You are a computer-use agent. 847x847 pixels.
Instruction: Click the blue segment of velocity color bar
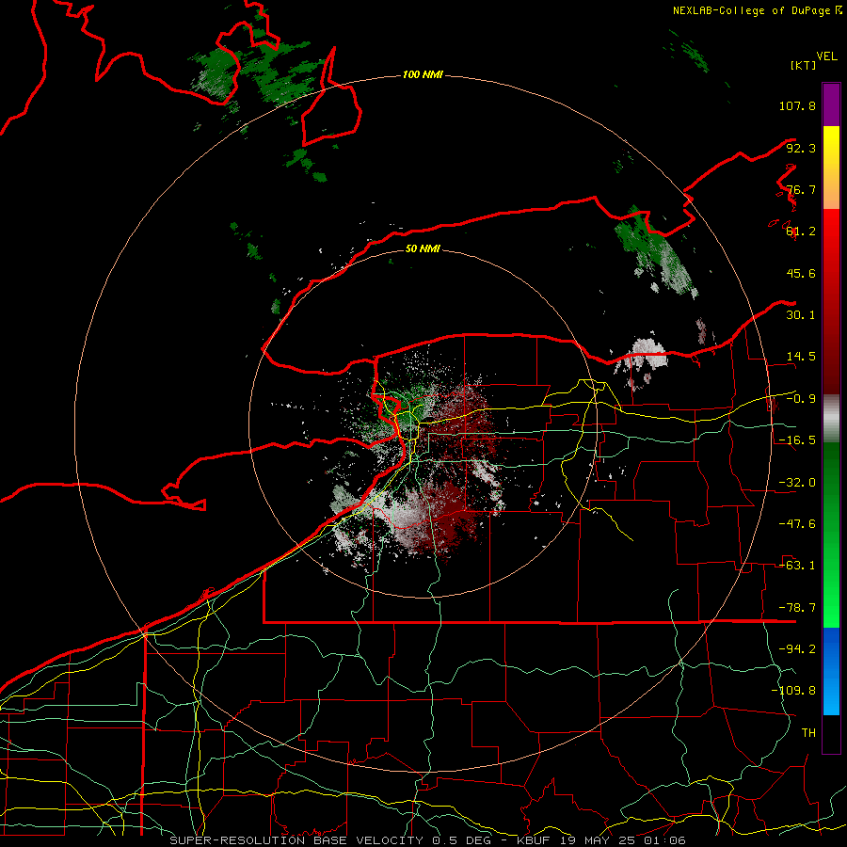[831, 671]
